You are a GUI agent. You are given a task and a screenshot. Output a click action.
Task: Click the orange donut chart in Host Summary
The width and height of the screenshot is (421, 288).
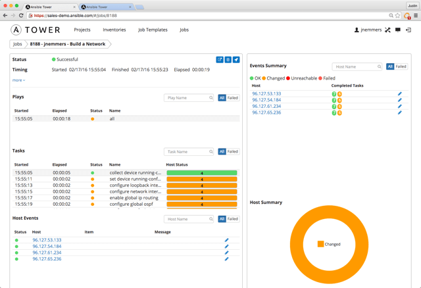tap(329, 245)
